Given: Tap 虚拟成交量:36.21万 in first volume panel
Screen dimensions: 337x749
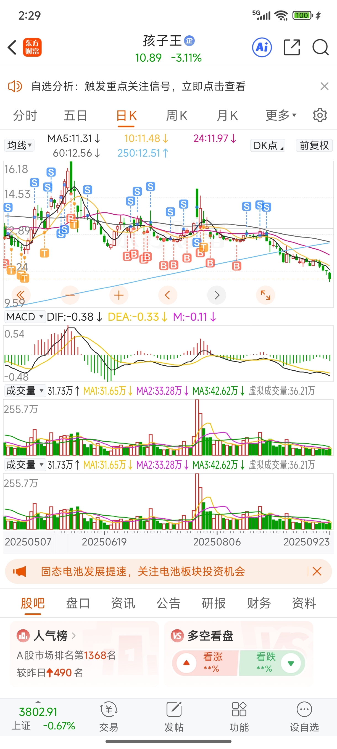Looking at the screenshot, I should (x=281, y=391).
